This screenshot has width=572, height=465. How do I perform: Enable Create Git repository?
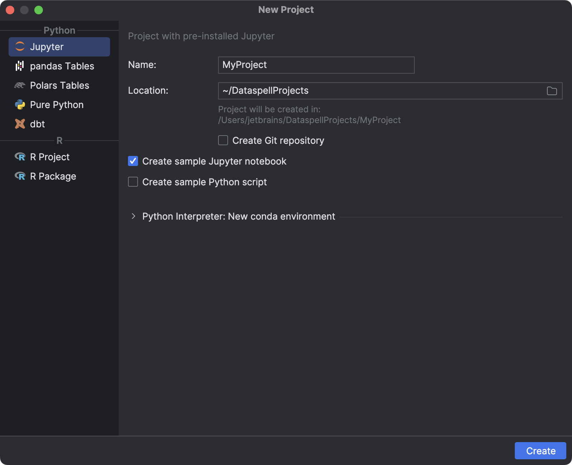[x=223, y=140]
